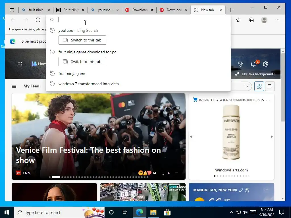Select fruit ninja game download for pc suggestion
This screenshot has height=218, width=291.
click(x=138, y=52)
